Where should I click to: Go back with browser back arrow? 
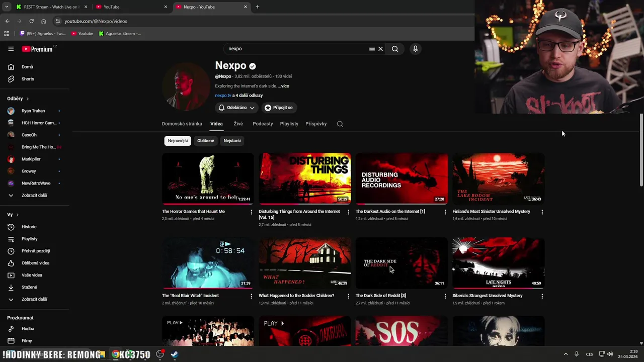[7, 21]
